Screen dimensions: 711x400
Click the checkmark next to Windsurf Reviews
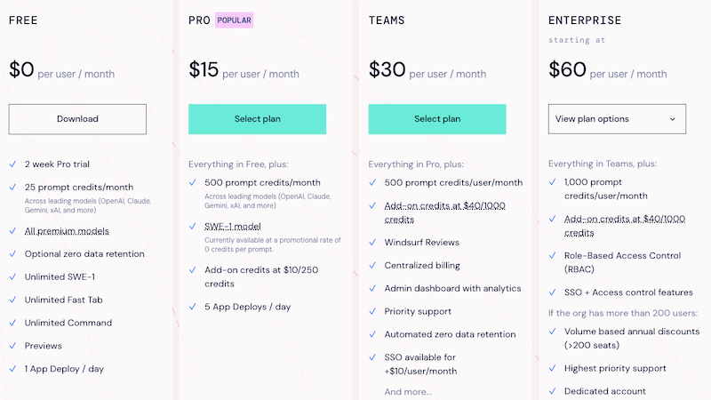[372, 242]
